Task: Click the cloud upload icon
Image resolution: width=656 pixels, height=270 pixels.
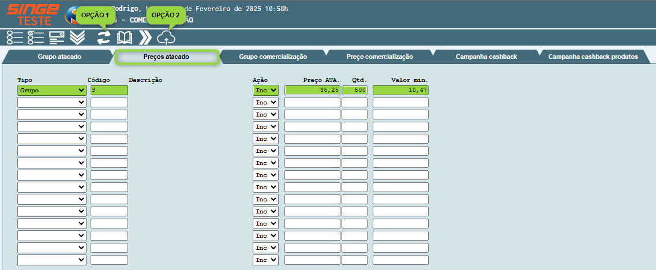Action: (x=166, y=38)
